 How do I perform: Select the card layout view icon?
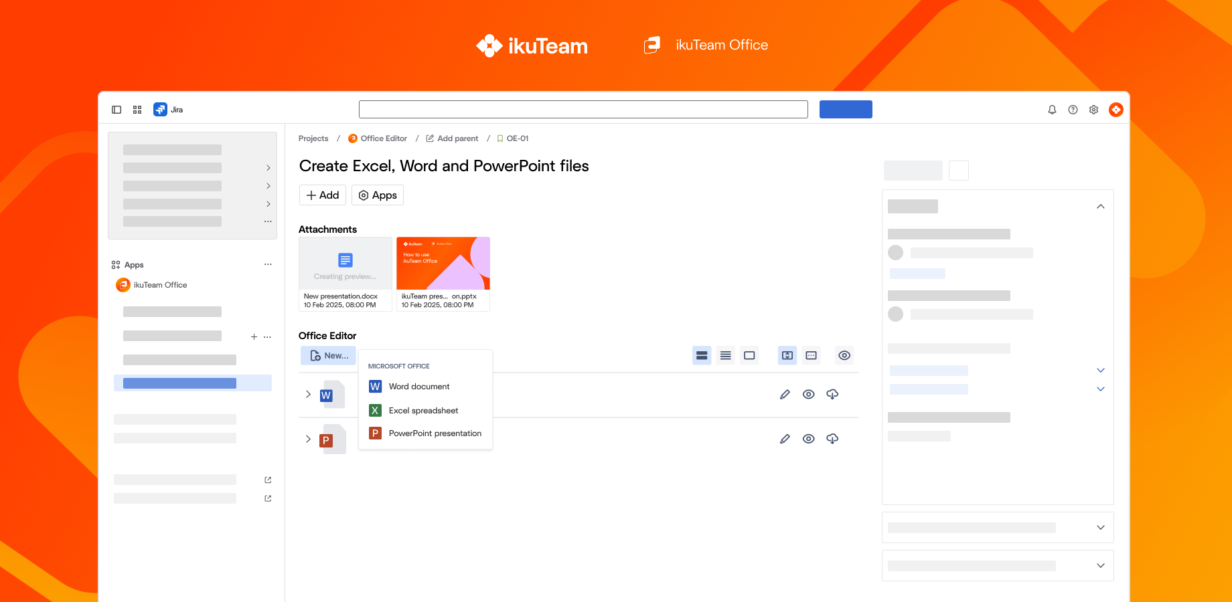(x=702, y=355)
